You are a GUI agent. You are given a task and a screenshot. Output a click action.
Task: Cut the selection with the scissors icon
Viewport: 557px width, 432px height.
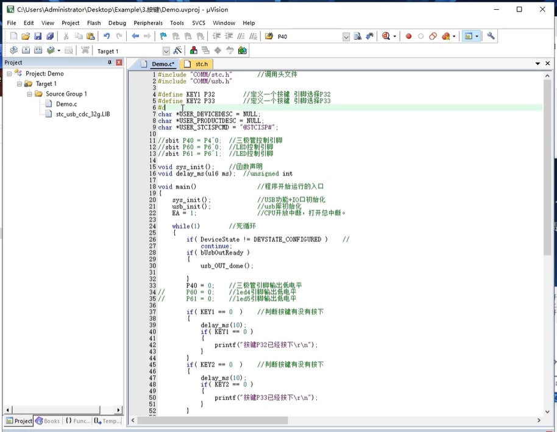[x=66, y=36]
